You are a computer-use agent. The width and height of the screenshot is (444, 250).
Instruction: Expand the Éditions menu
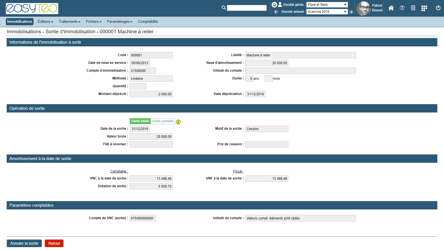45,22
